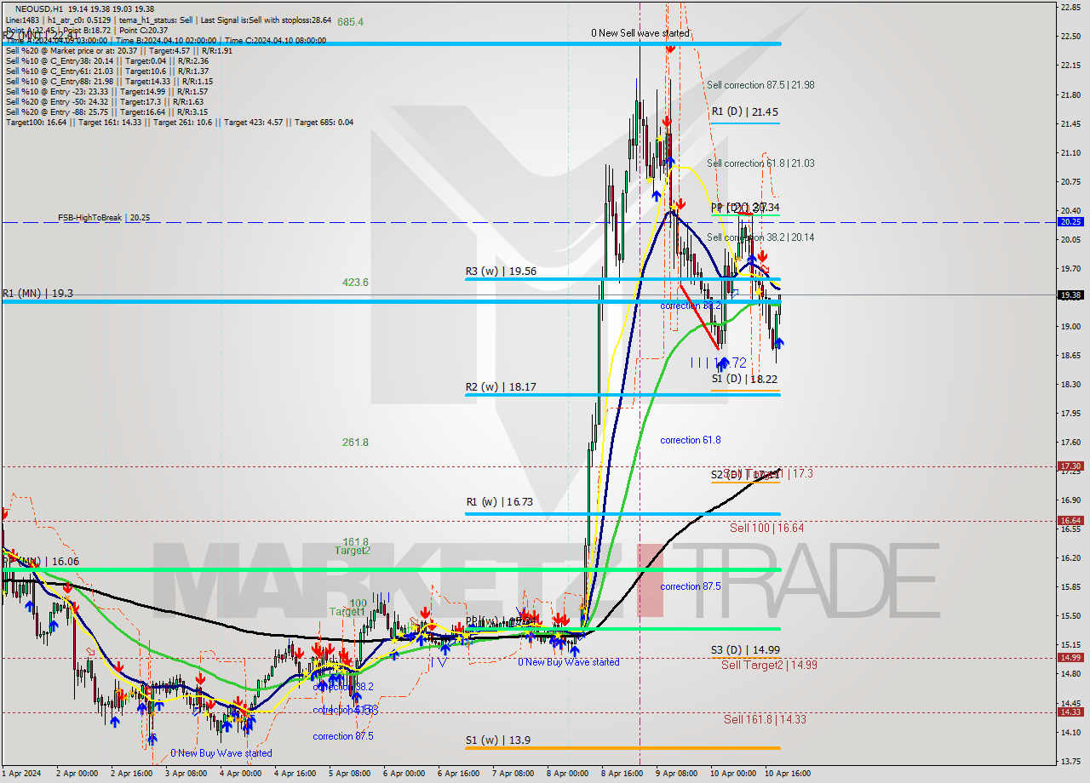Click the red 16.64 price tag on axis
The height and width of the screenshot is (783, 1090).
pos(1070,521)
